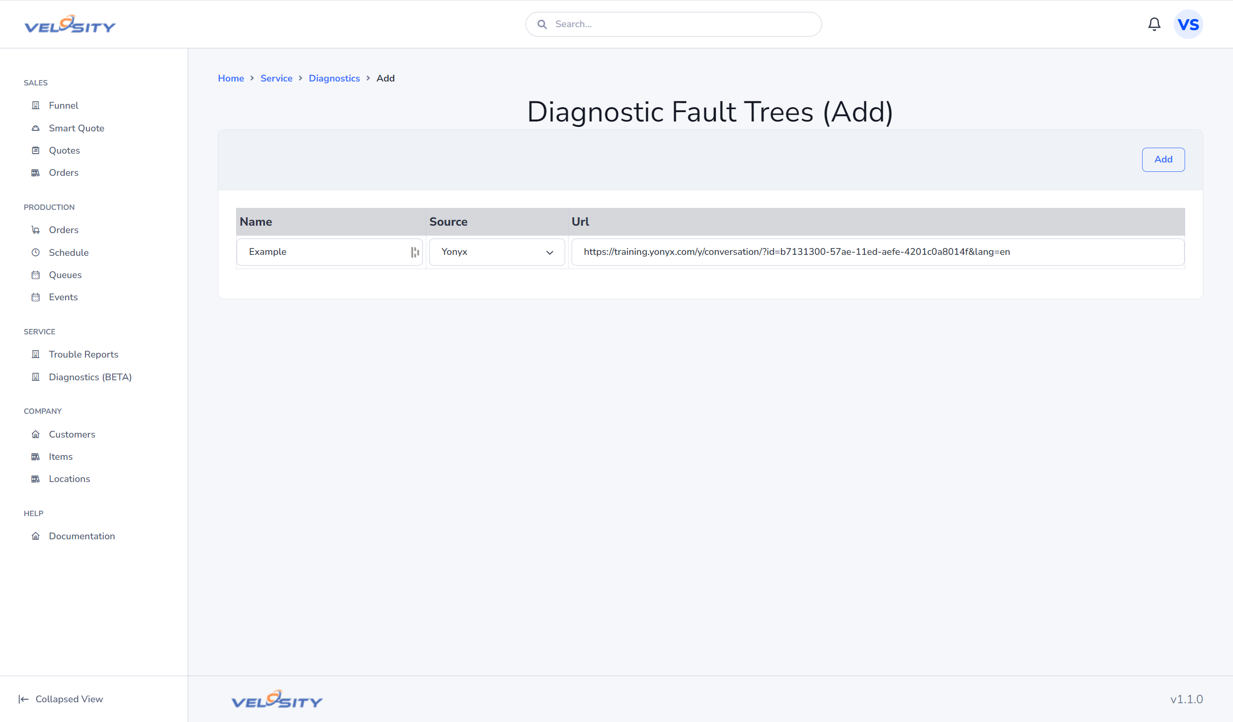
Task: Click the Diagnostics (BETA) icon
Action: click(36, 377)
